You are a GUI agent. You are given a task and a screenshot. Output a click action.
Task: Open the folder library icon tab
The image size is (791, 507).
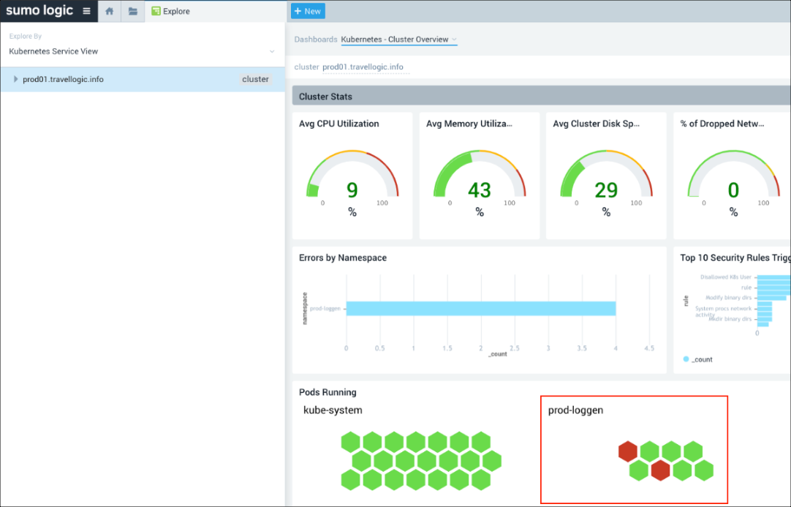click(132, 11)
